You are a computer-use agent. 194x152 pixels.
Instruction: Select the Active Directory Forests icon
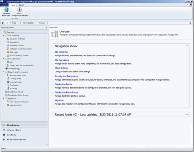pos(8,55)
